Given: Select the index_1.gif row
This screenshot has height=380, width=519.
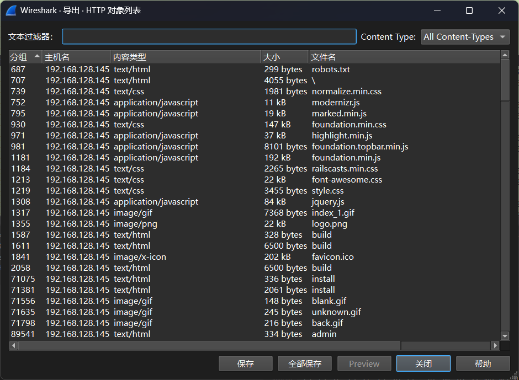Looking at the screenshot, I should click(x=255, y=213).
